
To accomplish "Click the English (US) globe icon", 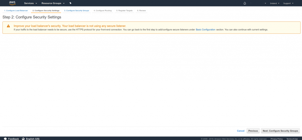I will click(23, 139).
